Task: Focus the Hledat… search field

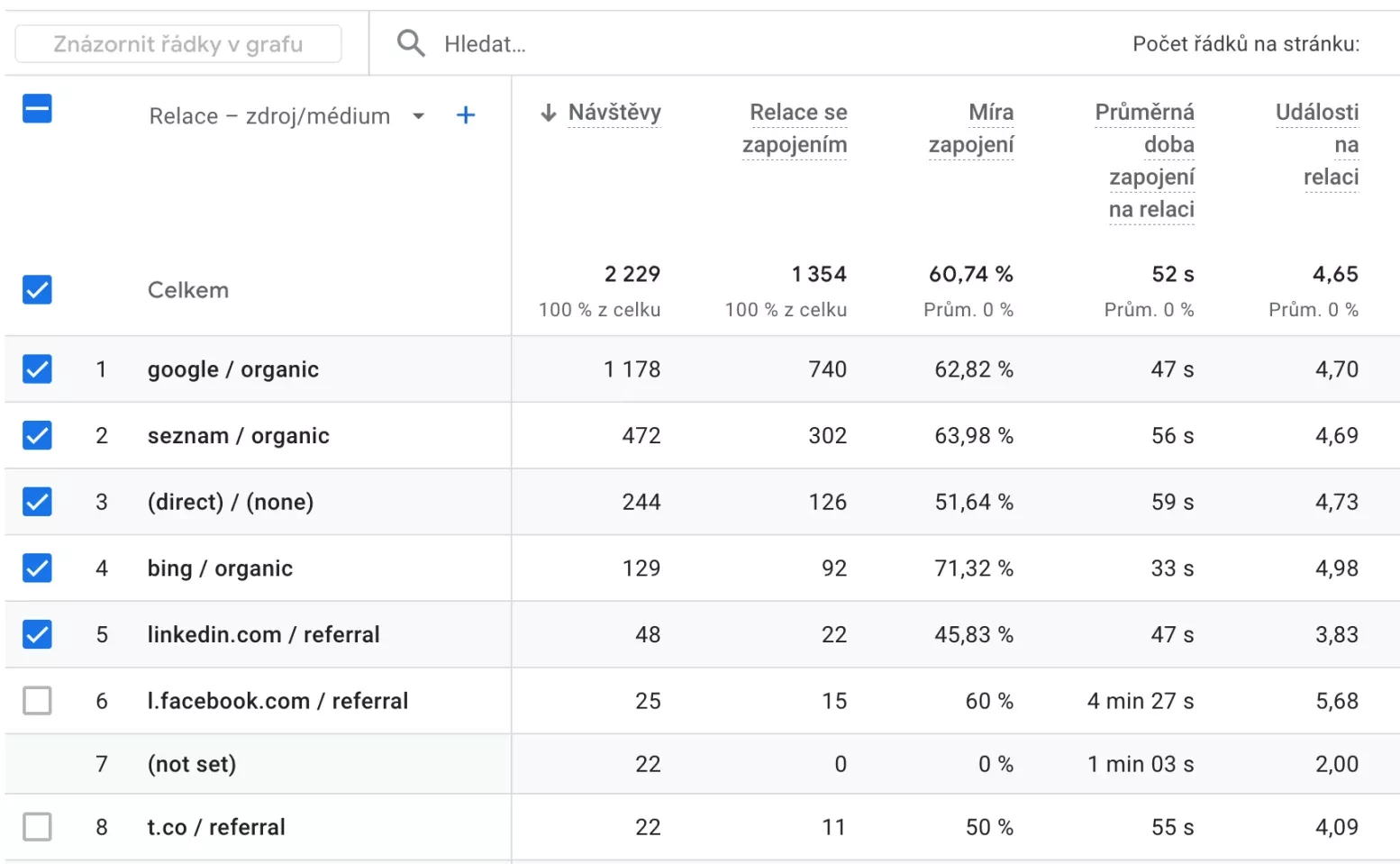Action: pyautogui.click(x=485, y=44)
